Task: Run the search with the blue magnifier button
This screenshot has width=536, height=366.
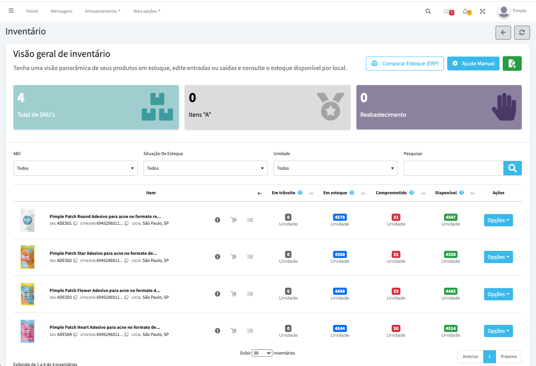Action: [x=512, y=168]
